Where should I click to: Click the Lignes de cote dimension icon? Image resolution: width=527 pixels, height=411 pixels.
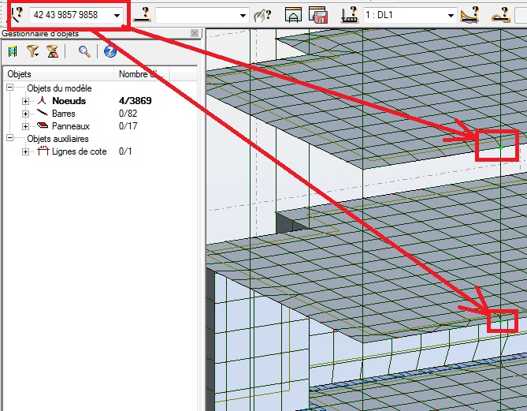(43, 151)
